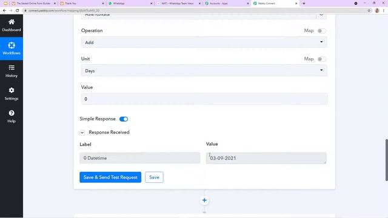This screenshot has width=388, height=218.
Task: Switch to the Thank You tab
Action: (x=82, y=4)
